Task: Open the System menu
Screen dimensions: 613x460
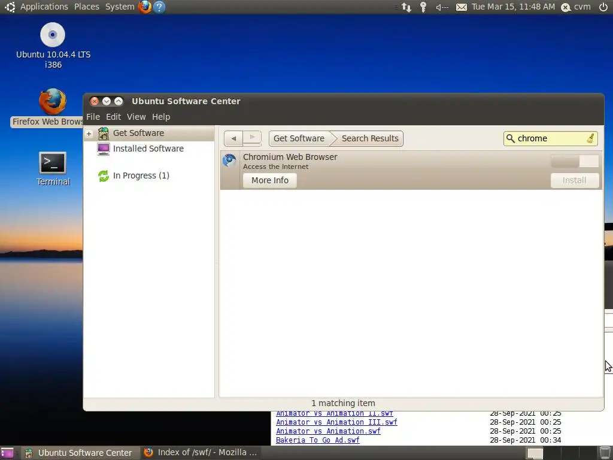Action: [120, 7]
